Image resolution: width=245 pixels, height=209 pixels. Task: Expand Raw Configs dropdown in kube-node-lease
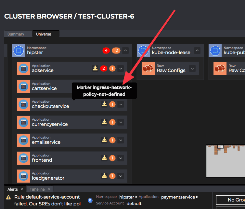(x=192, y=68)
